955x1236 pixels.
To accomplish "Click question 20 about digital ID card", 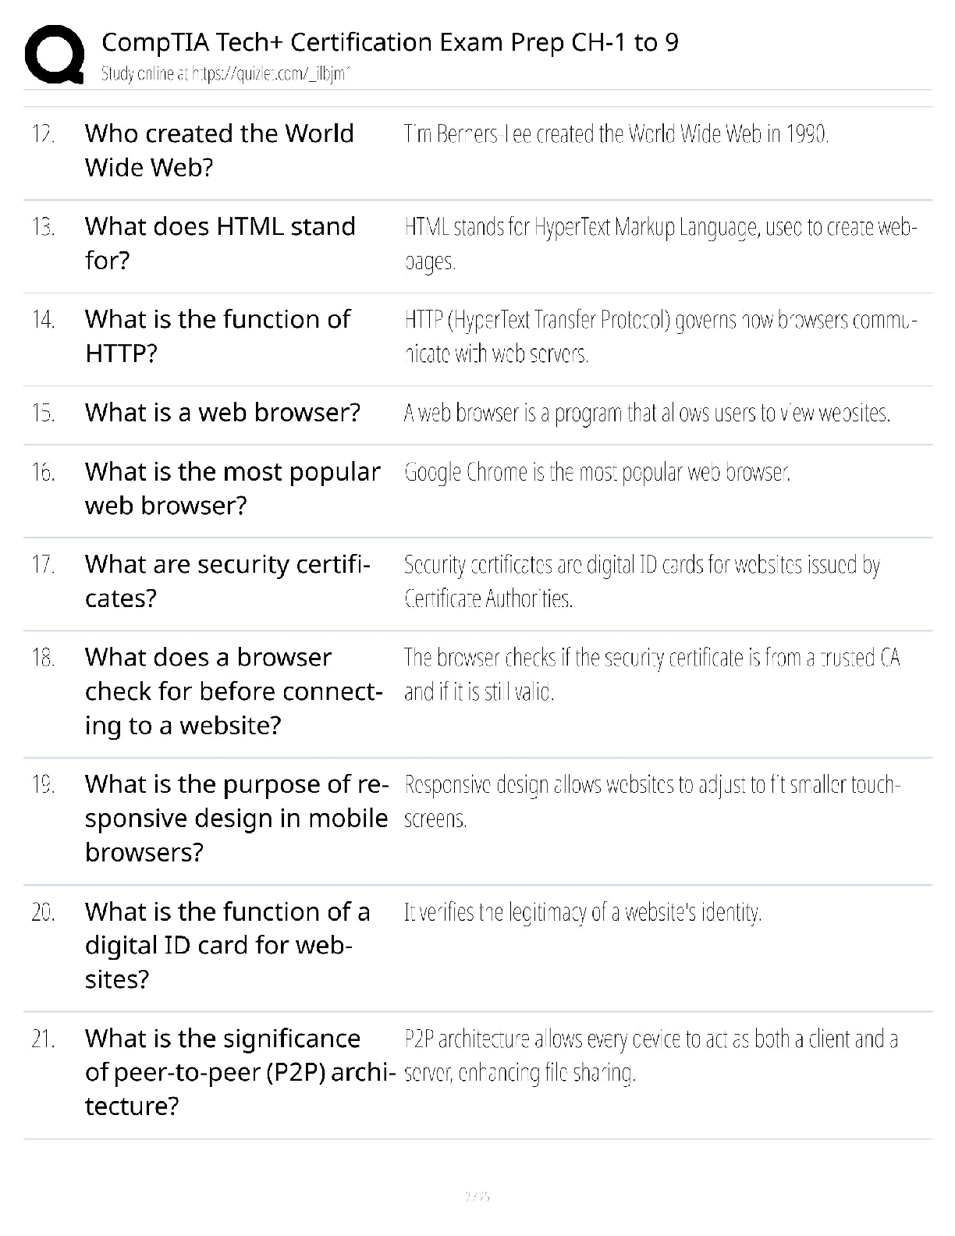I will click(x=228, y=945).
